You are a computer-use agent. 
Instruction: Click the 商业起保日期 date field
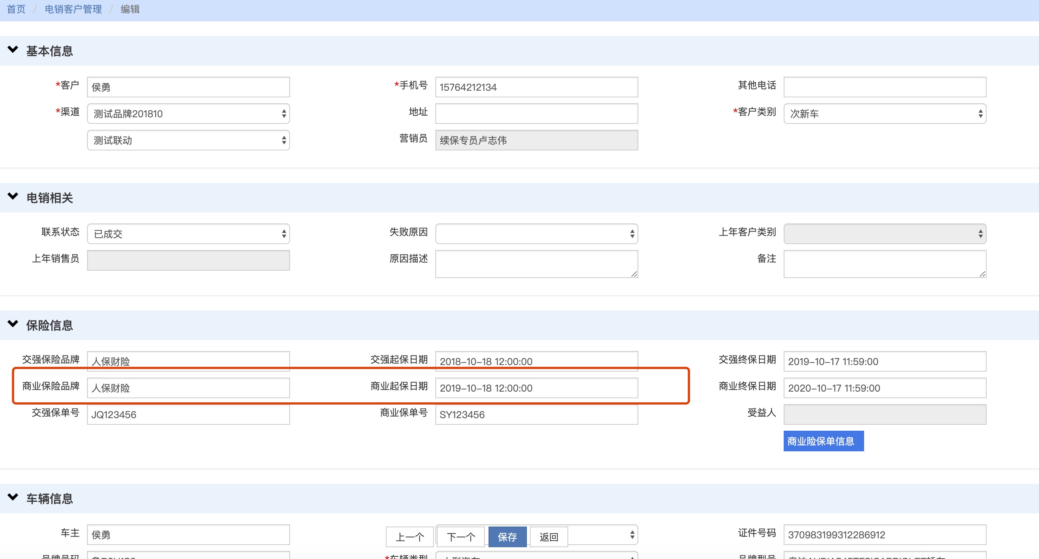[x=536, y=388]
